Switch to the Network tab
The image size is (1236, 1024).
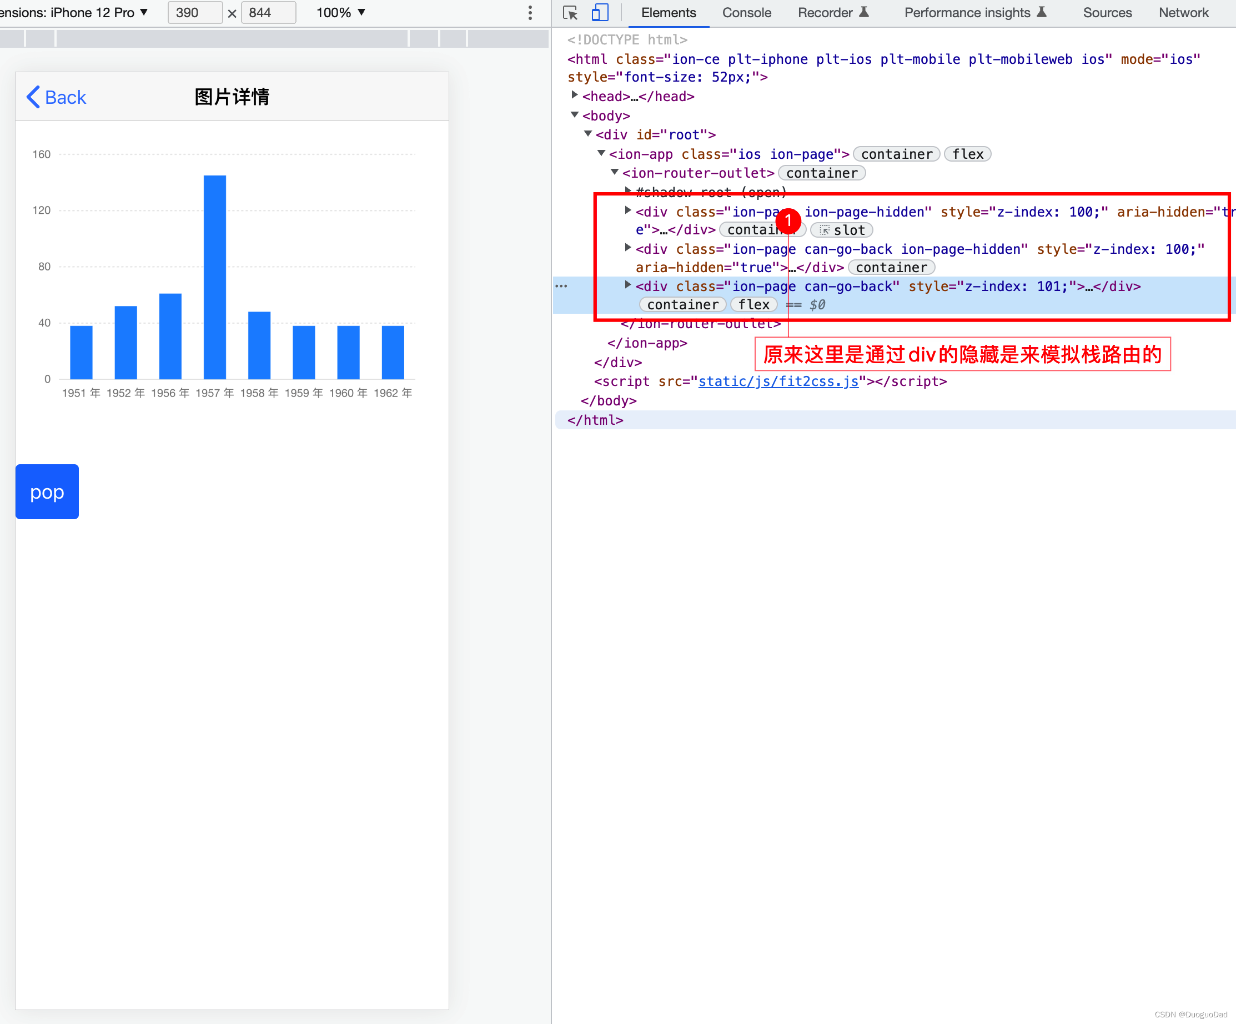click(1183, 12)
